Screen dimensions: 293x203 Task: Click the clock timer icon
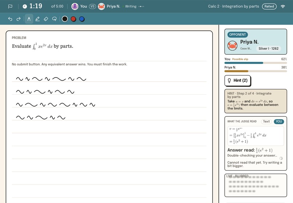point(25,7)
